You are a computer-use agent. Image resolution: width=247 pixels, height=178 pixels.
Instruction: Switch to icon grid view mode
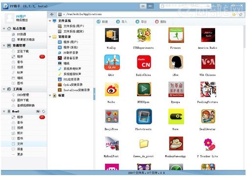pos(150,6)
